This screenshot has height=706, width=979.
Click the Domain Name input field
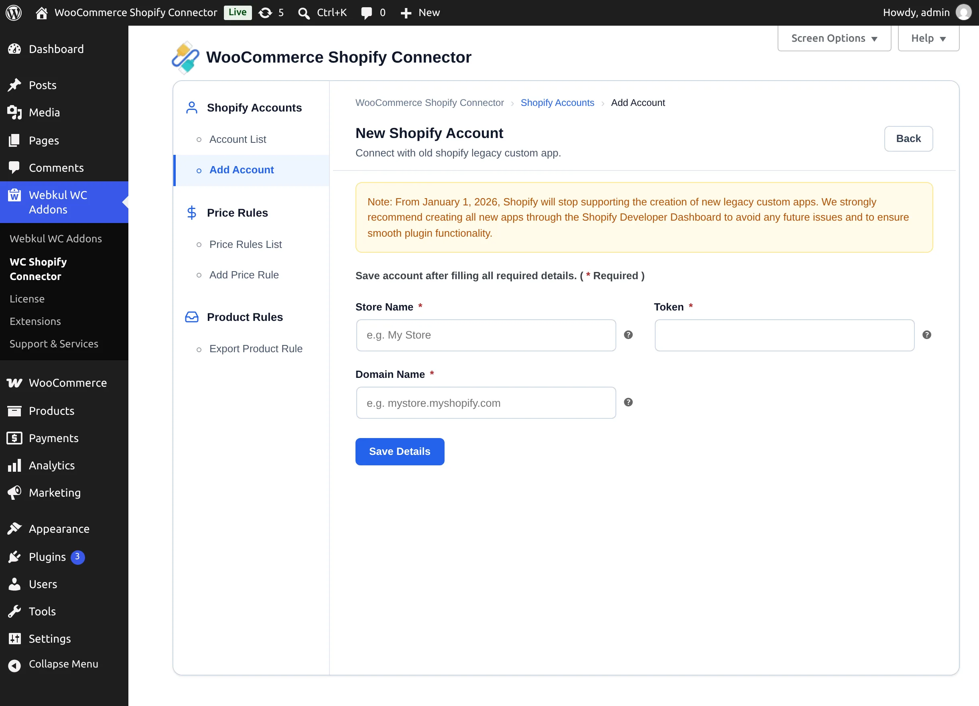(x=486, y=403)
